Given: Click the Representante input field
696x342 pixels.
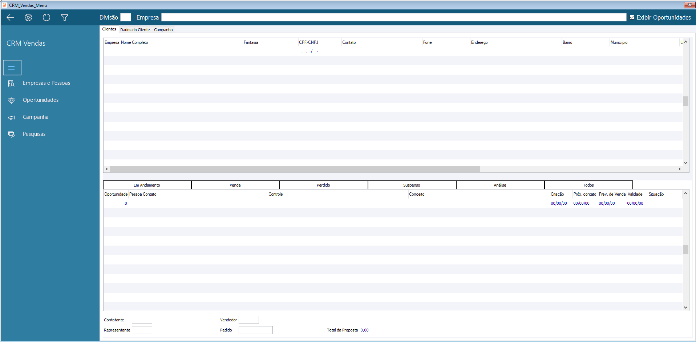Looking at the screenshot, I should click(142, 330).
